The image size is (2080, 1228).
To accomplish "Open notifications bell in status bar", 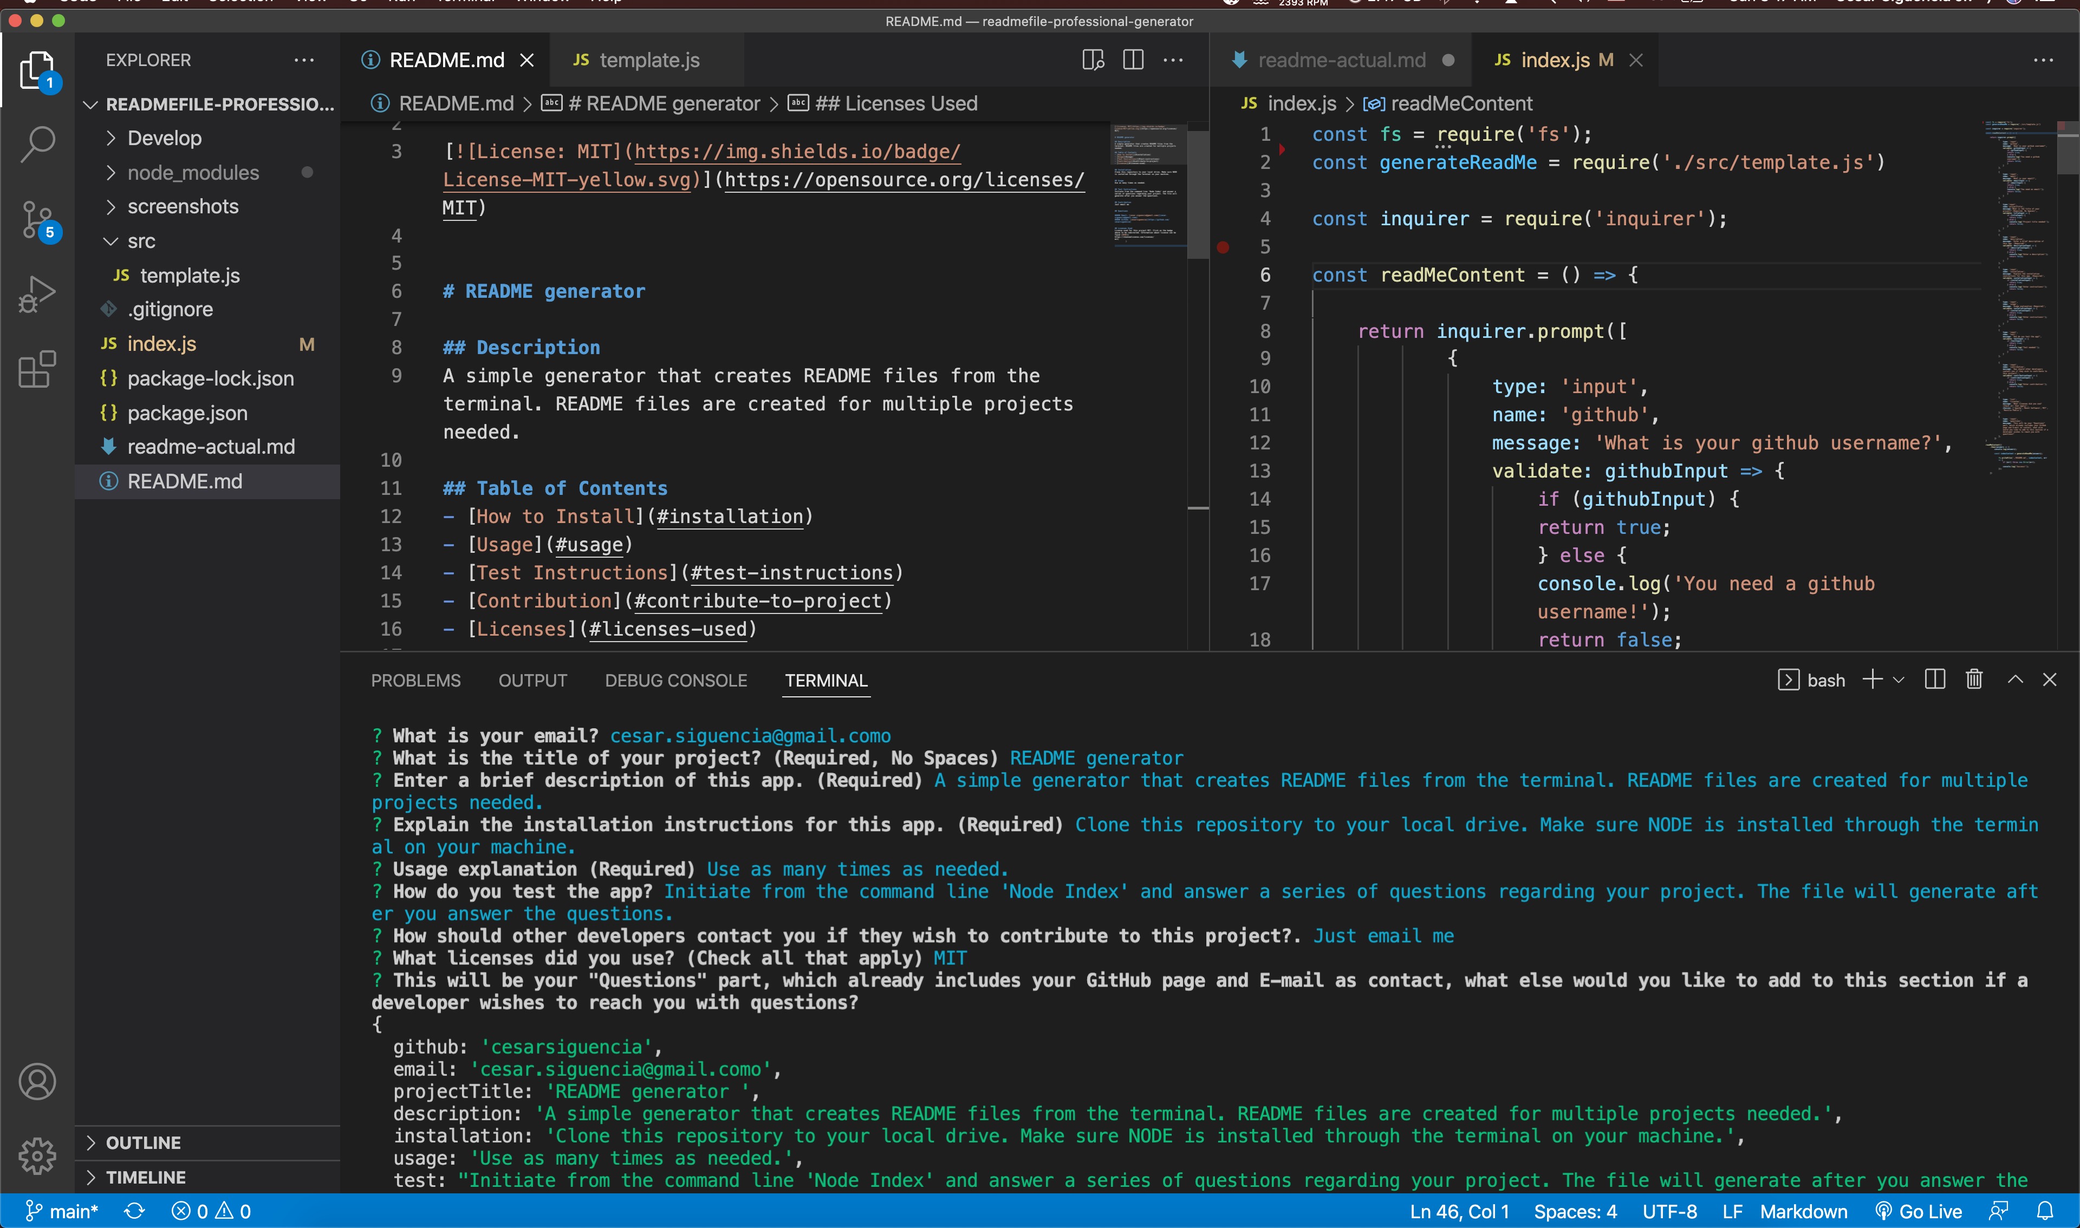I will [x=2044, y=1211].
